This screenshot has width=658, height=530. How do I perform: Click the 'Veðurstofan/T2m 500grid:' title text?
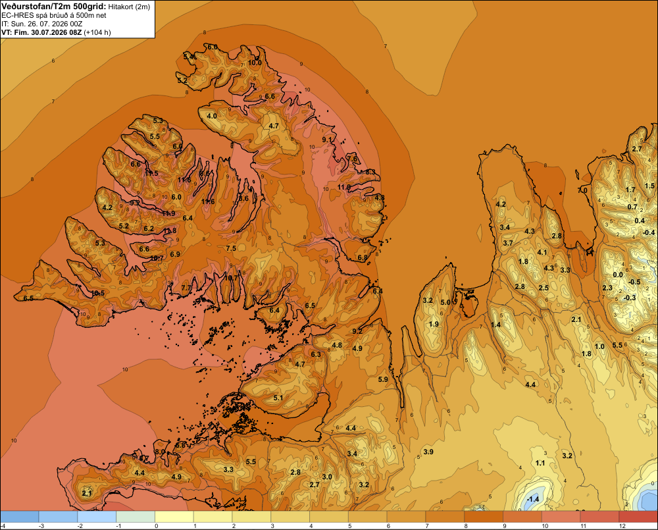pos(54,7)
